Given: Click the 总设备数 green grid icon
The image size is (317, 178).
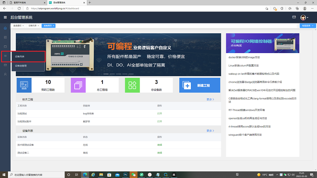Looking at the screenshot, I should (132, 85).
